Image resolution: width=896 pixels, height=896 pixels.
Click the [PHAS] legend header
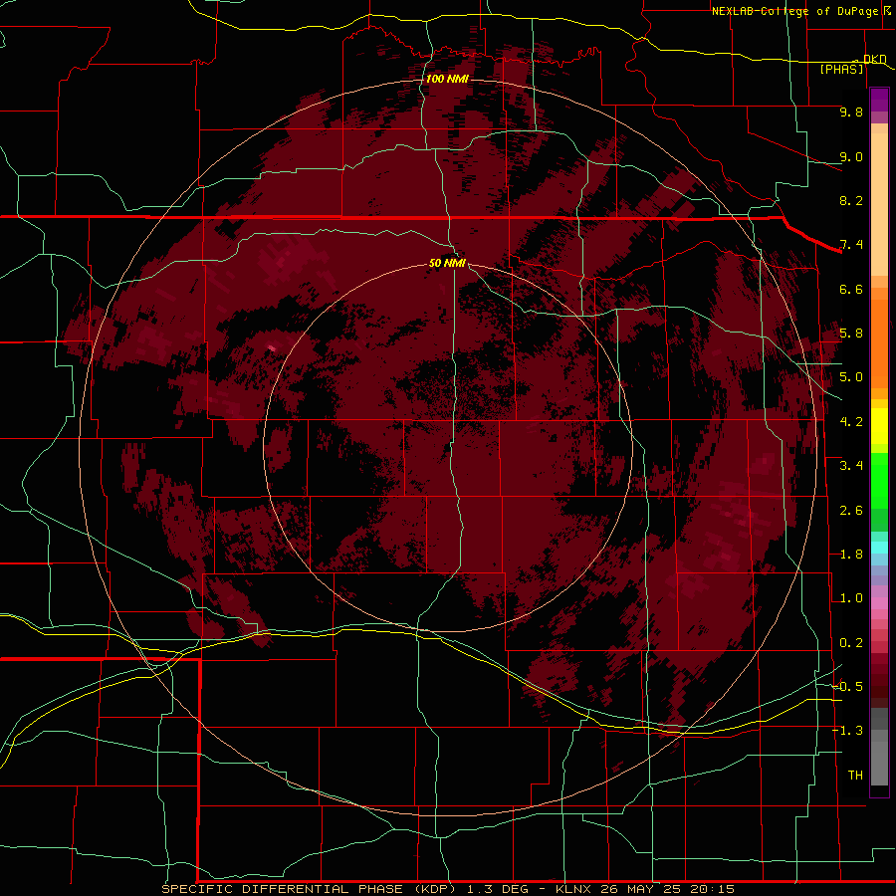coord(841,69)
